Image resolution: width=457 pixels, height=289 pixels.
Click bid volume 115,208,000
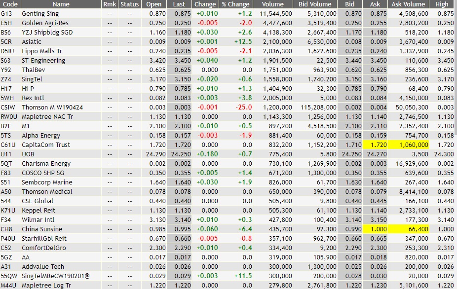coord(318,107)
